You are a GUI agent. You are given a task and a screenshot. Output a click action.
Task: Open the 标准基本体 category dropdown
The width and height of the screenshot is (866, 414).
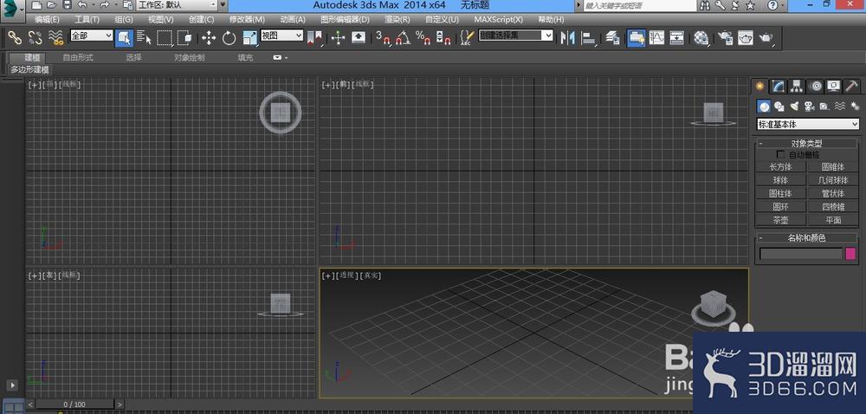(x=807, y=124)
